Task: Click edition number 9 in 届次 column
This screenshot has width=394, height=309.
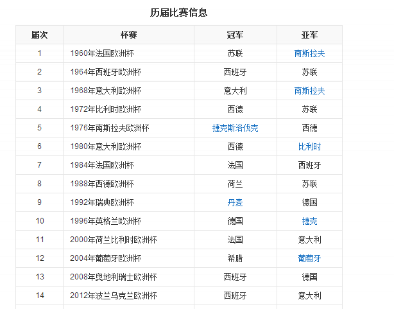Action: [39, 202]
